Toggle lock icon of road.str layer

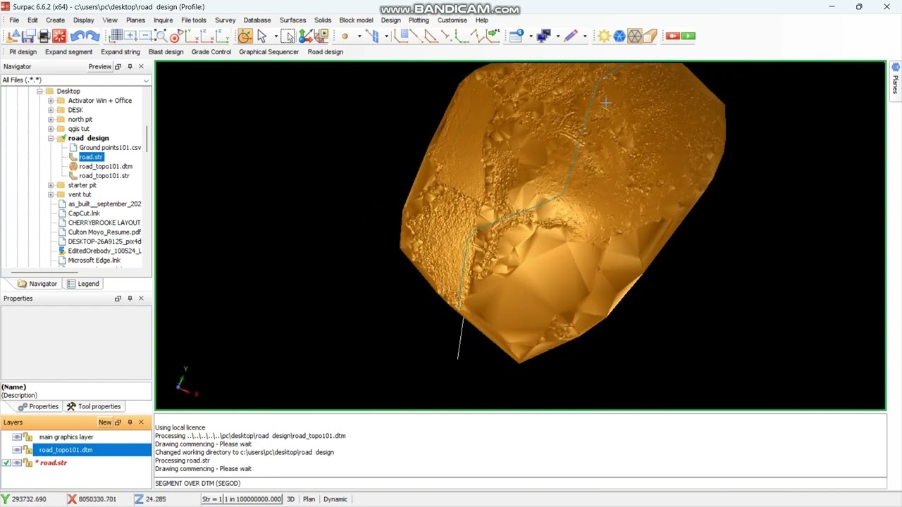point(28,463)
